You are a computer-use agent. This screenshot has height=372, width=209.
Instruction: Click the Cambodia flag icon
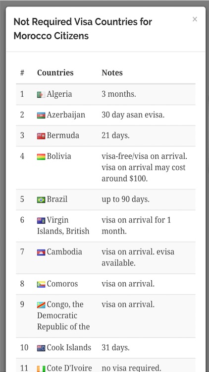pyautogui.click(x=41, y=252)
